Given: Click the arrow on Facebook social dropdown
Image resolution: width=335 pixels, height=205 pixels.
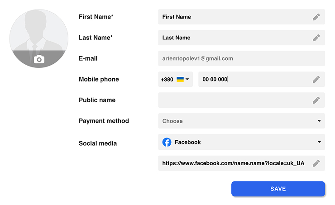Looking at the screenshot, I should tap(319, 142).
